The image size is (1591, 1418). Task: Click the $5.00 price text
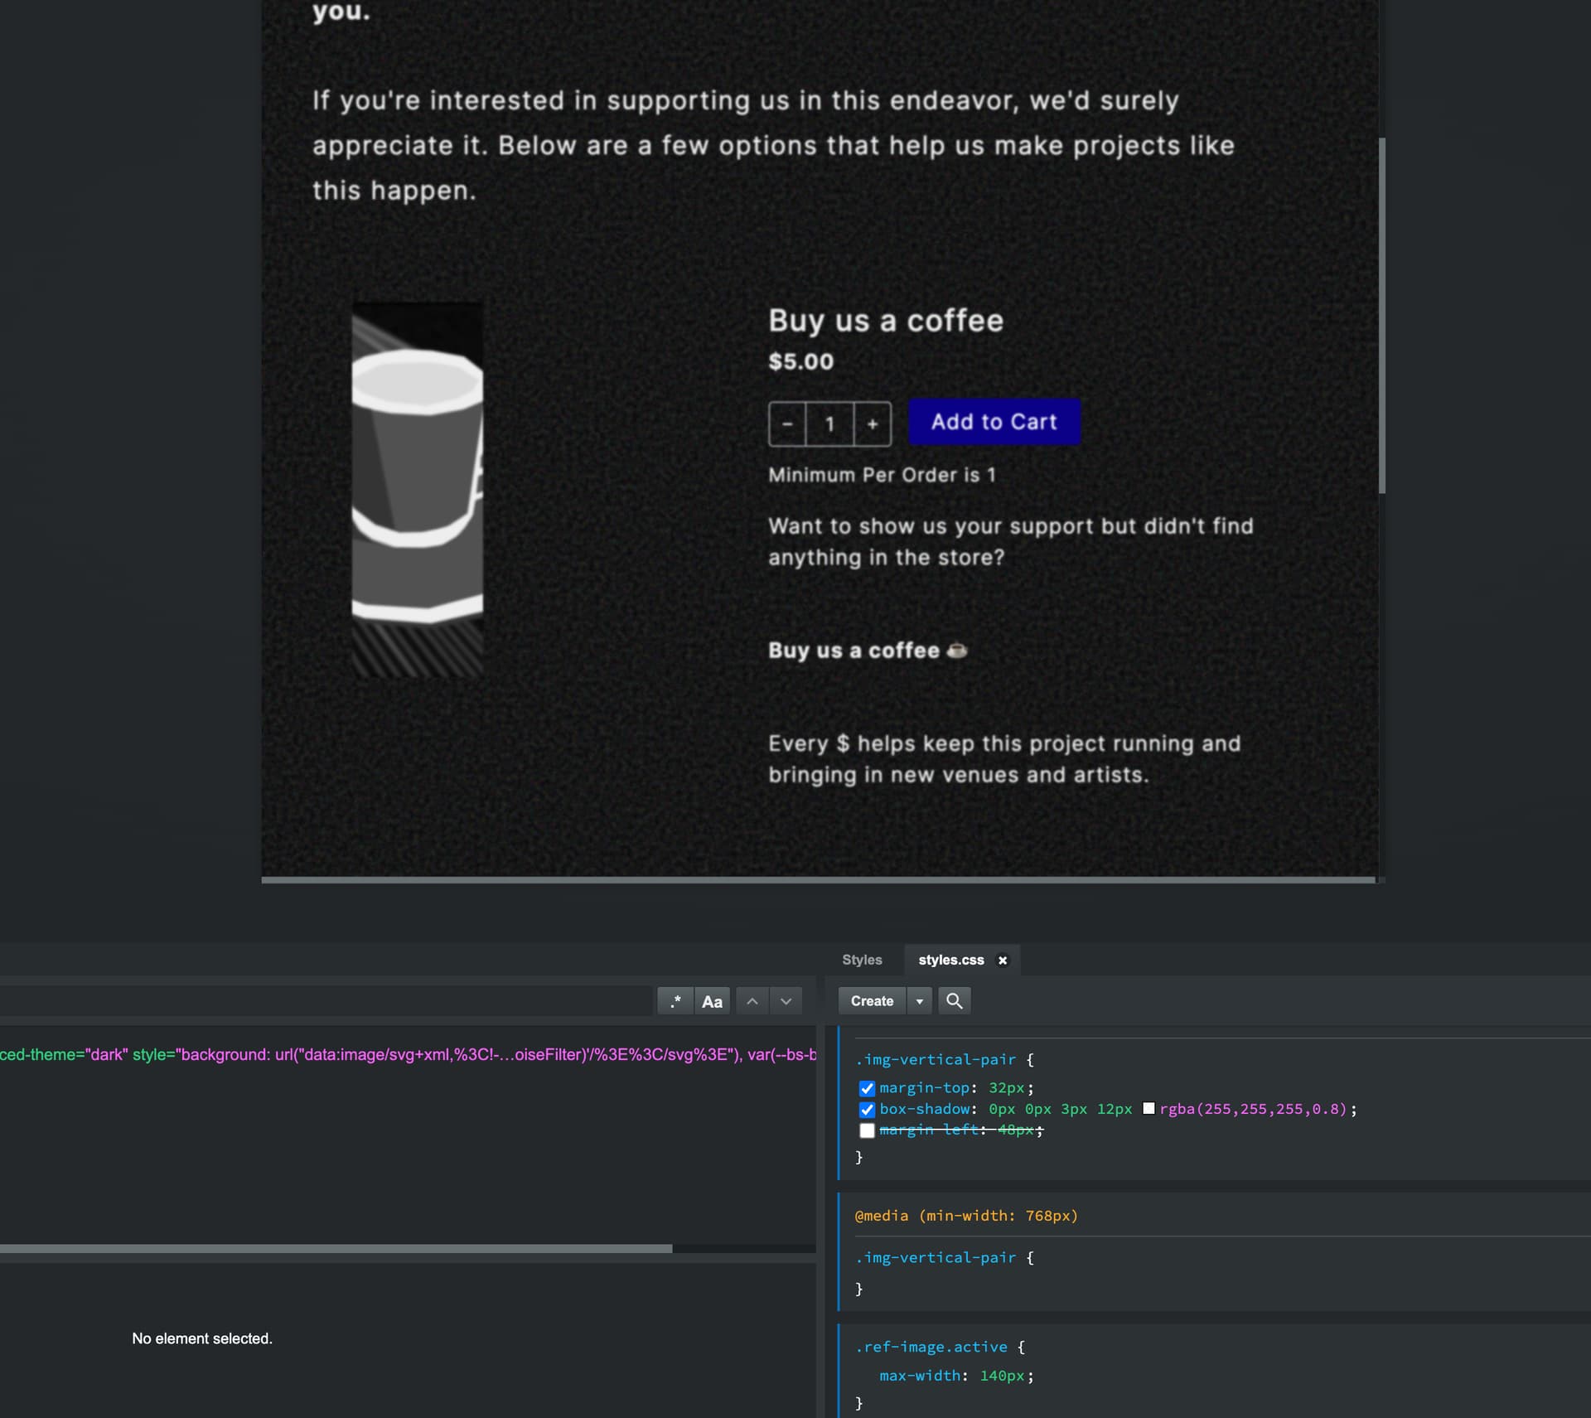800,361
